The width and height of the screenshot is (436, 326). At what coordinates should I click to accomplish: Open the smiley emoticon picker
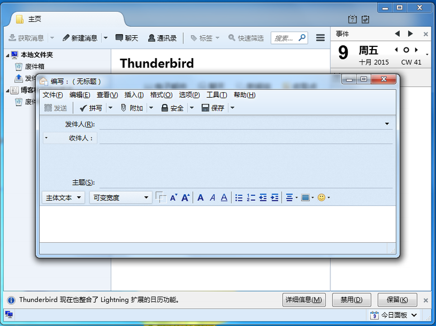(x=321, y=198)
